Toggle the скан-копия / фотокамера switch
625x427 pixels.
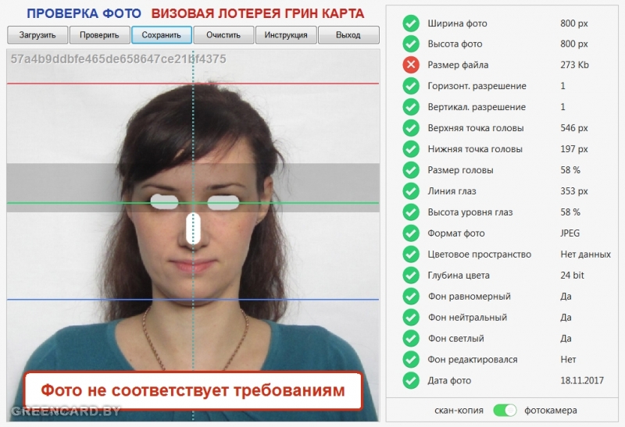(x=505, y=411)
